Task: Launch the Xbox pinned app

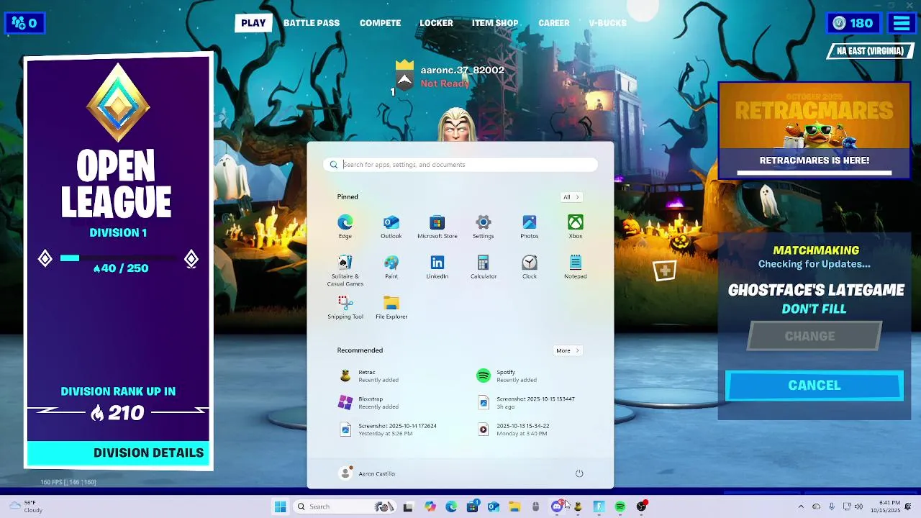Action: tap(576, 226)
